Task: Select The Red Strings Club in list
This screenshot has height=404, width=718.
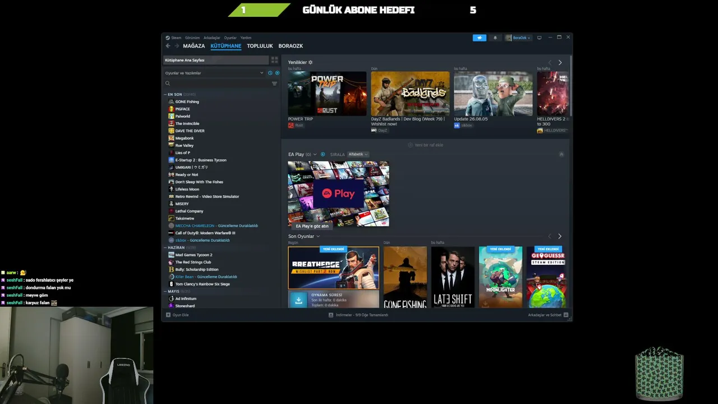Action: tap(193, 262)
